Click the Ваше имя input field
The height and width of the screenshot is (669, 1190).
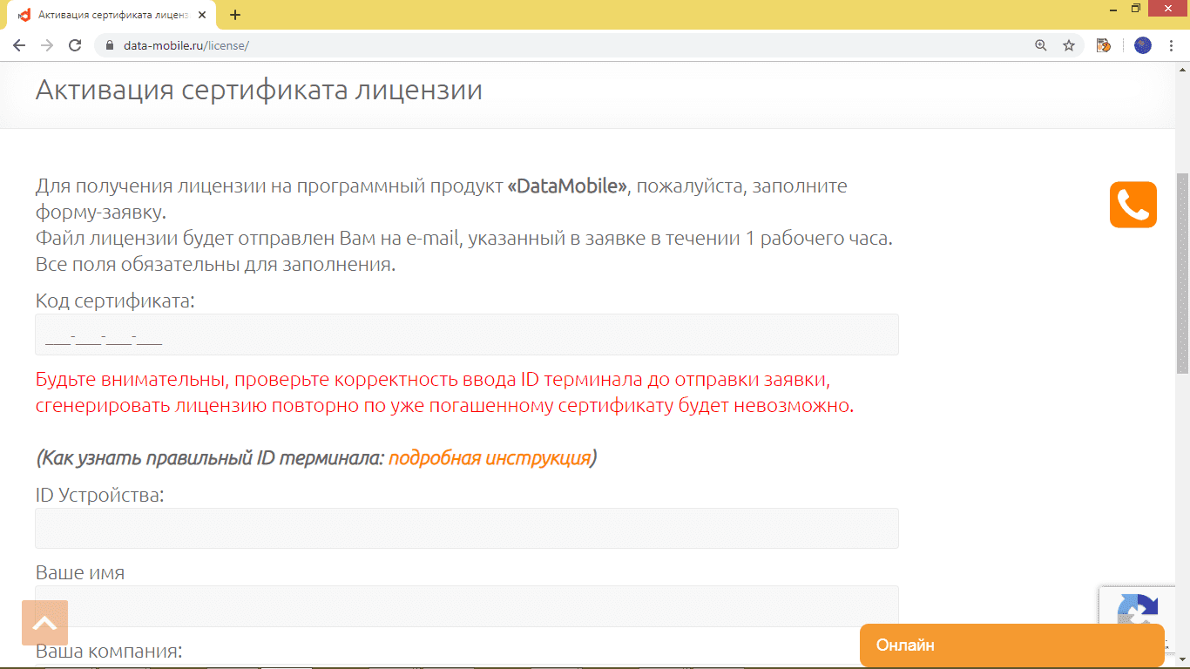pyautogui.click(x=467, y=606)
